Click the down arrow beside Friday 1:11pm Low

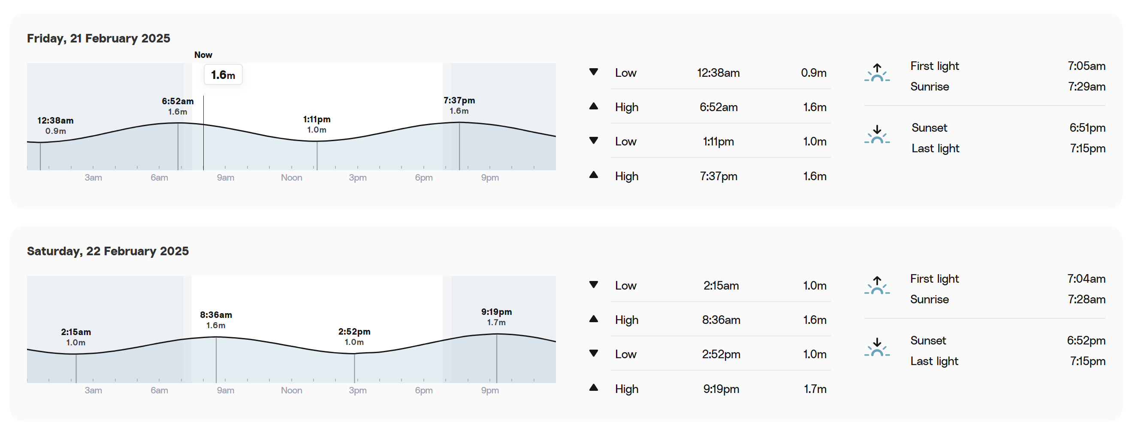coord(594,141)
